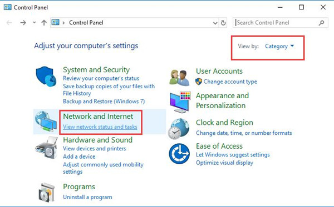This screenshot has width=334, height=207.
Task: Click Optimize visual display link
Action: coord(224,163)
